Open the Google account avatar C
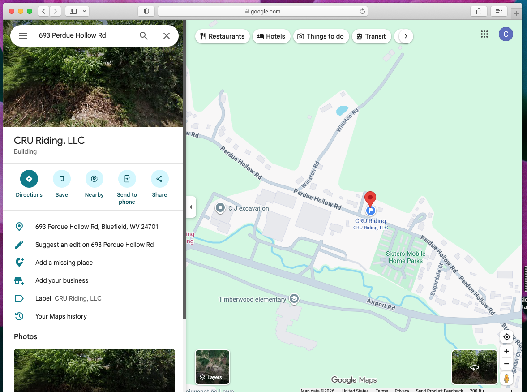Image resolution: width=527 pixels, height=392 pixels. (x=506, y=34)
